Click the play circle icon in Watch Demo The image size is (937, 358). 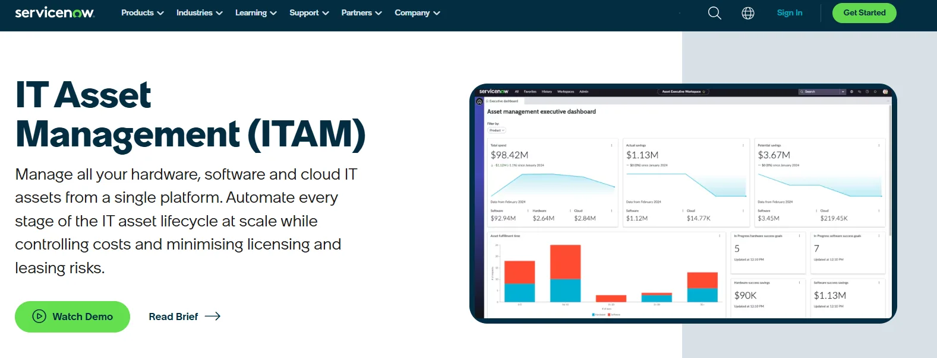click(x=39, y=317)
